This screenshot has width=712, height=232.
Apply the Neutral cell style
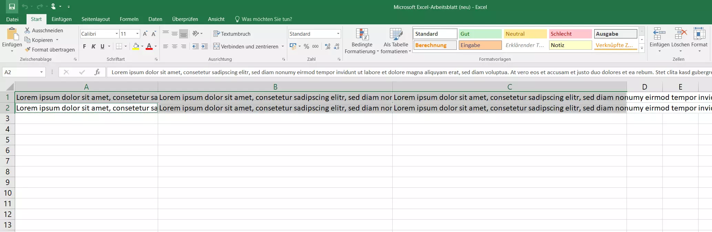pos(525,34)
